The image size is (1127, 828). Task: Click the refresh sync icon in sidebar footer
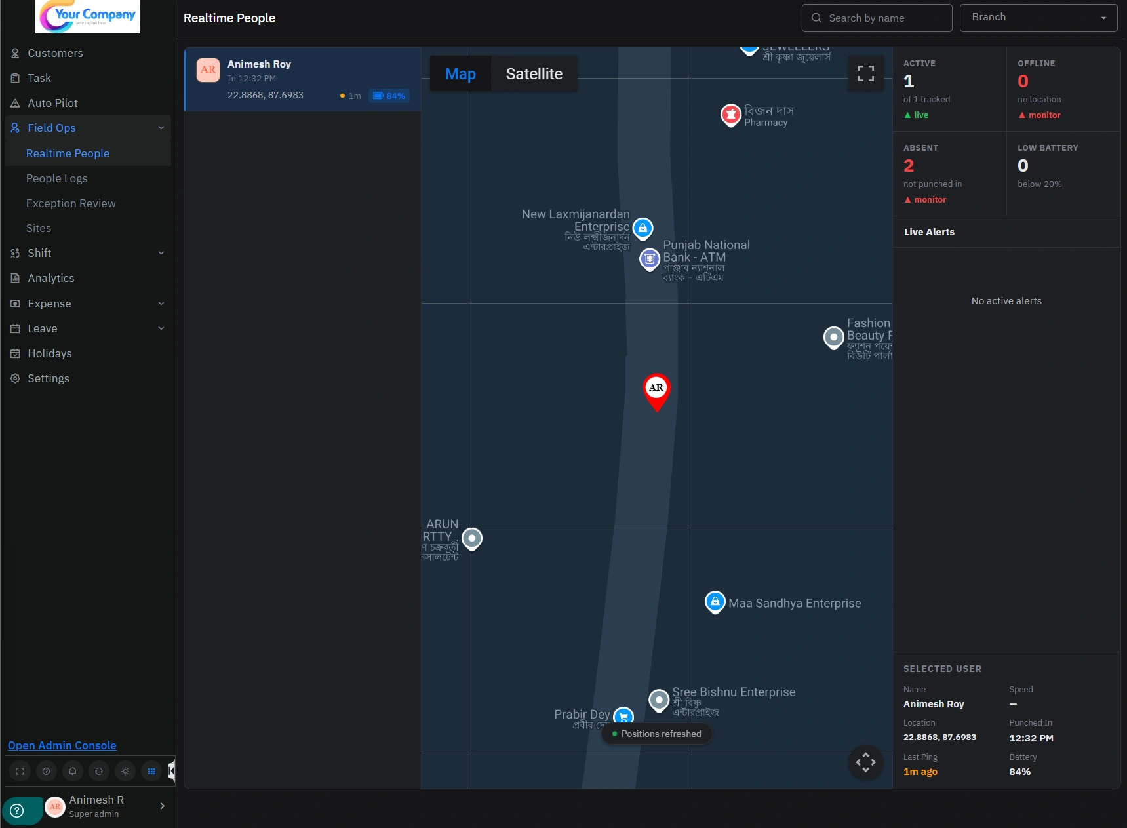point(99,771)
